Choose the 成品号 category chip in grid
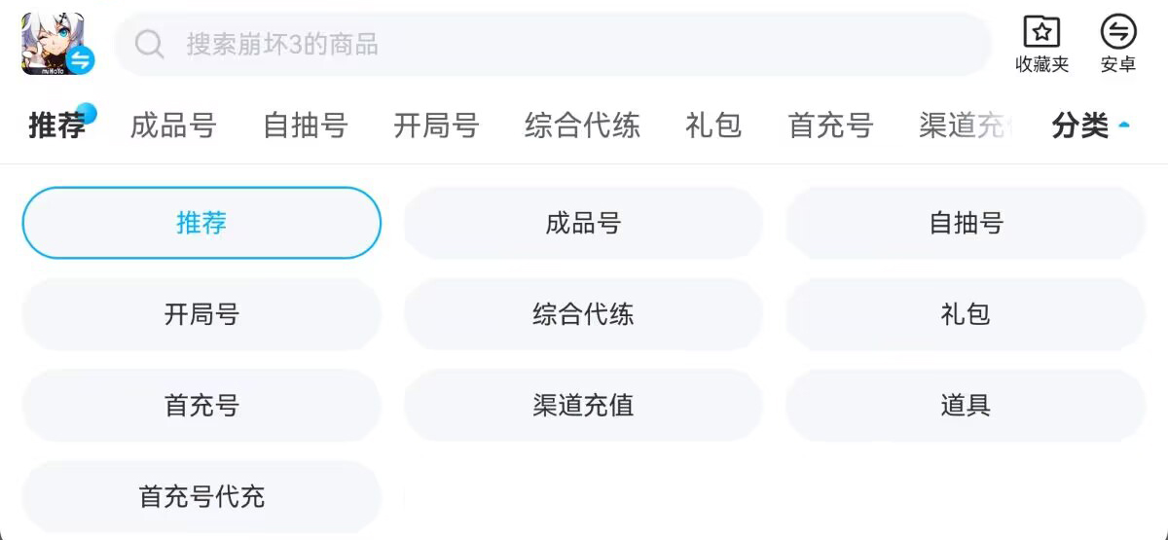 point(583,223)
